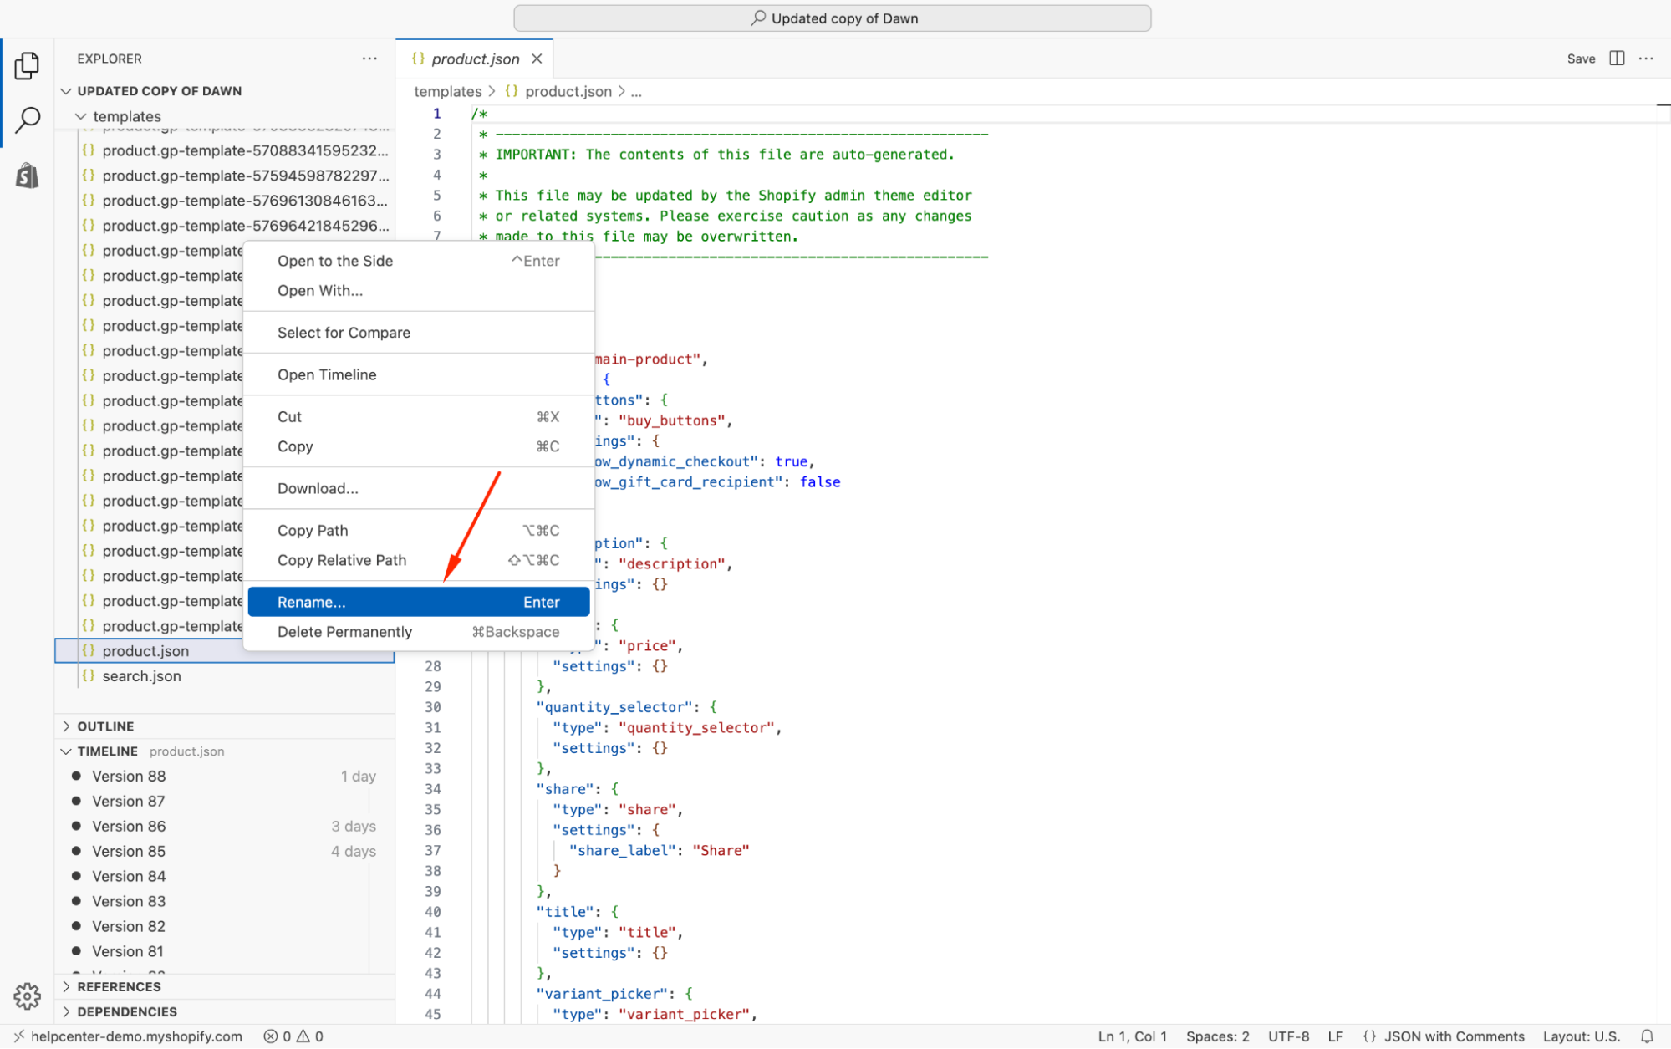Open the Shopify bag icon in sidebar

[x=27, y=176]
